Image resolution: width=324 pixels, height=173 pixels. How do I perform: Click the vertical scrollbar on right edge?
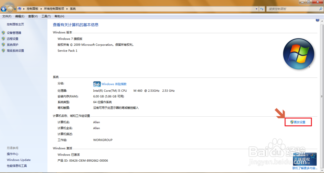pyautogui.click(x=322, y=96)
